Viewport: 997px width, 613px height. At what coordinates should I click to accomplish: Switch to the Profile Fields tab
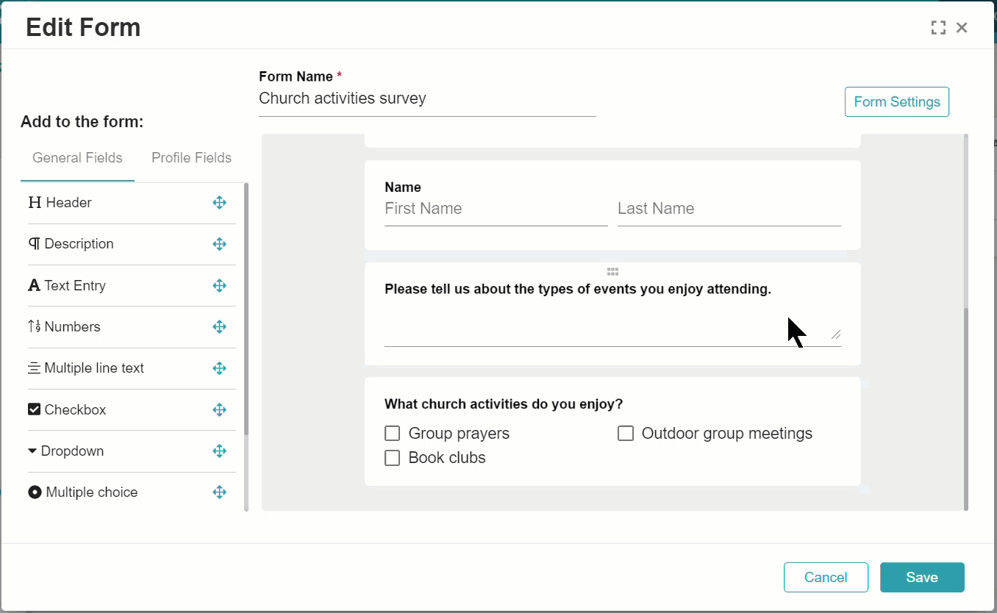tap(191, 158)
